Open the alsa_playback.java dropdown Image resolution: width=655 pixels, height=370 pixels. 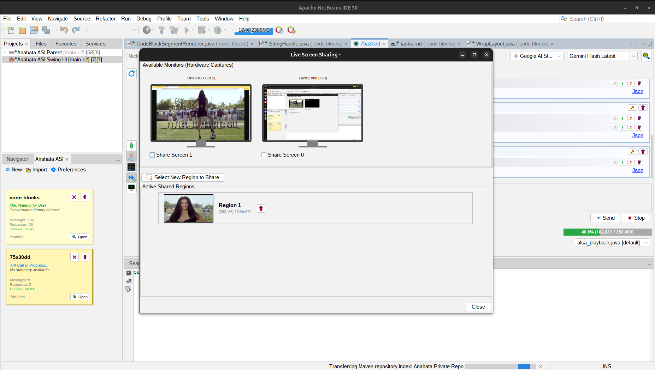click(612, 243)
